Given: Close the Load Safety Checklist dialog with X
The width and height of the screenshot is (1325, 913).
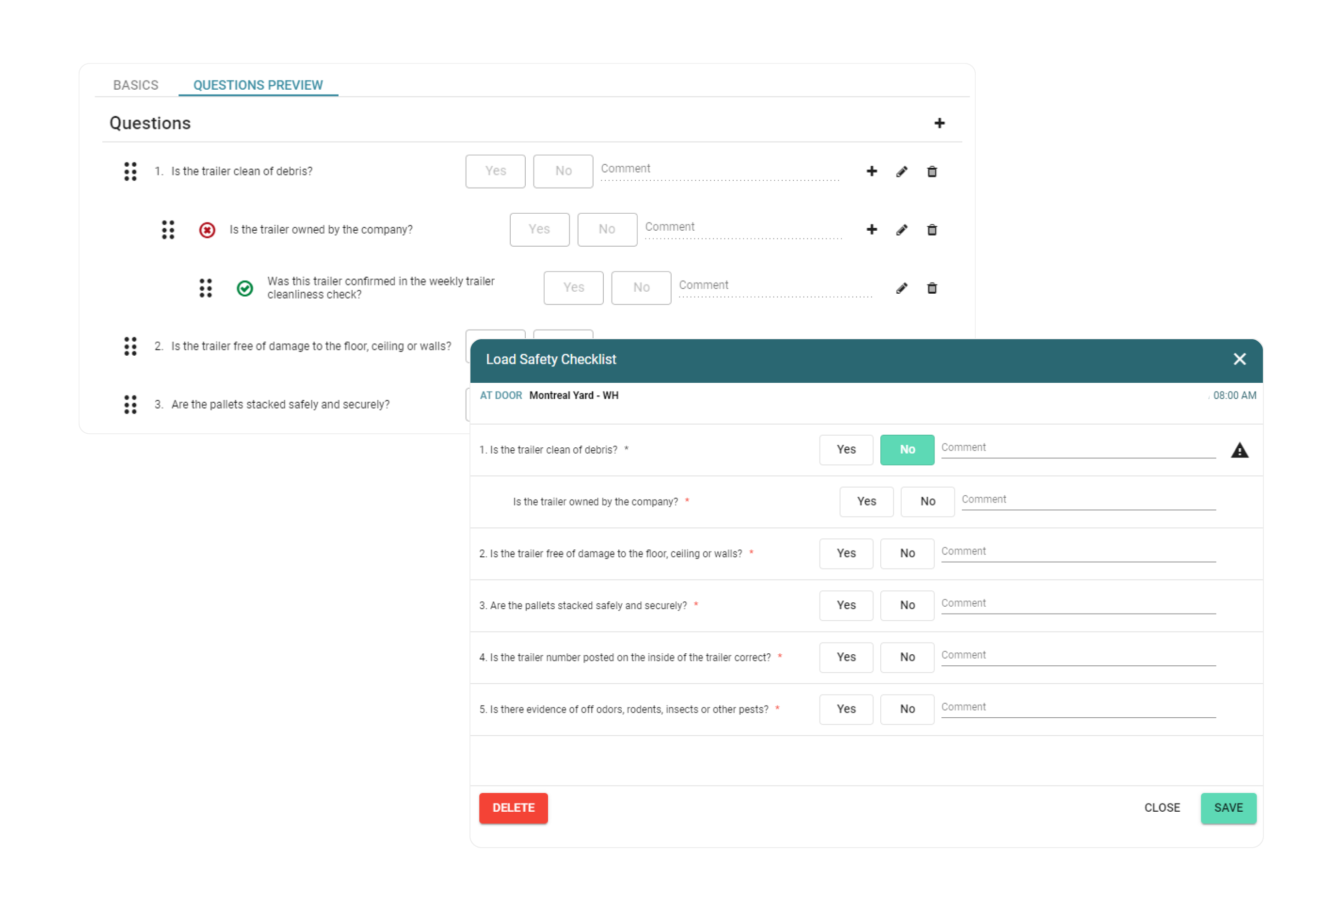Looking at the screenshot, I should 1240,359.
